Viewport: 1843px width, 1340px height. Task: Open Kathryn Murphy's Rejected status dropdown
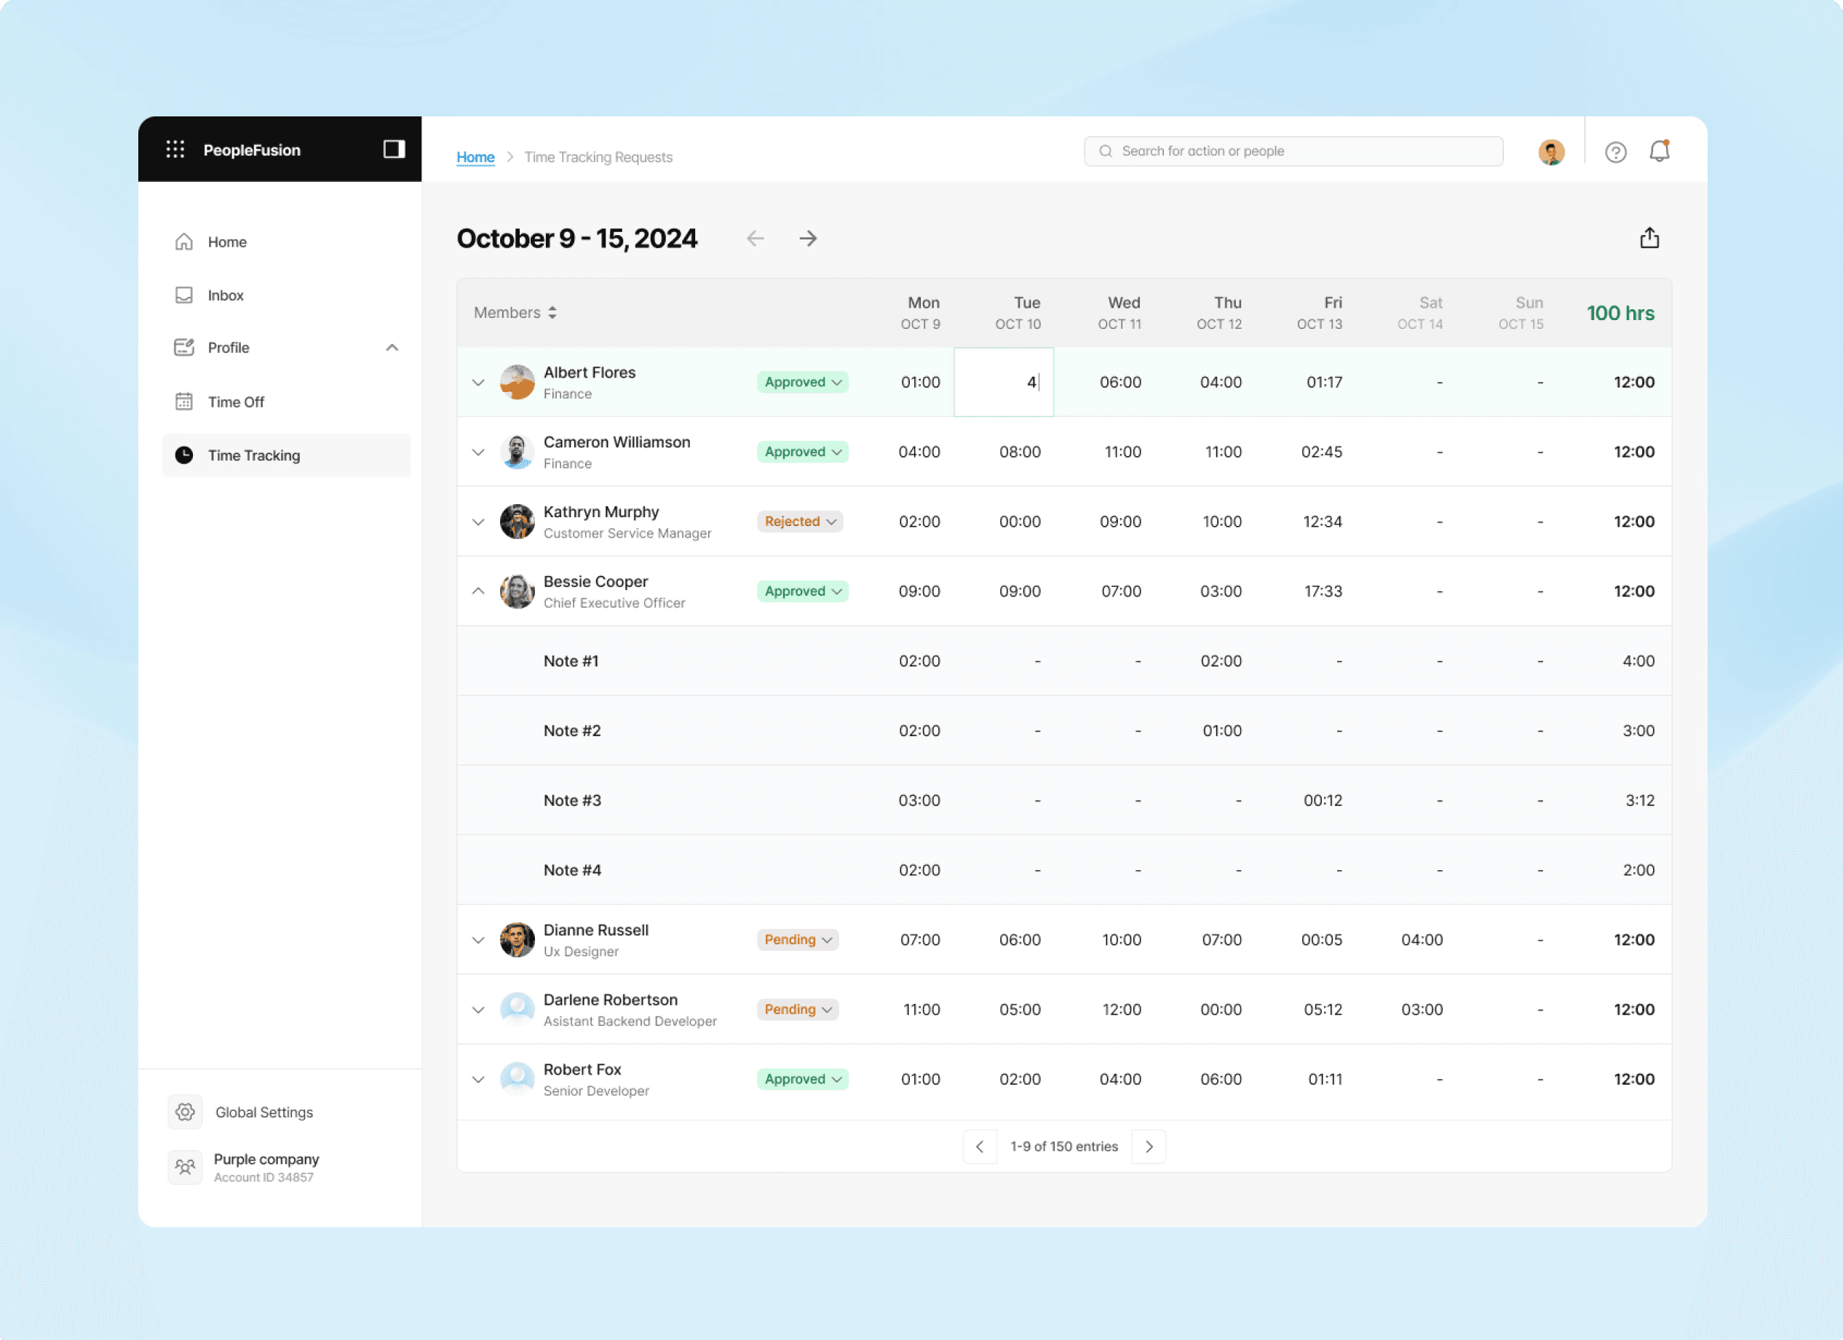click(800, 522)
